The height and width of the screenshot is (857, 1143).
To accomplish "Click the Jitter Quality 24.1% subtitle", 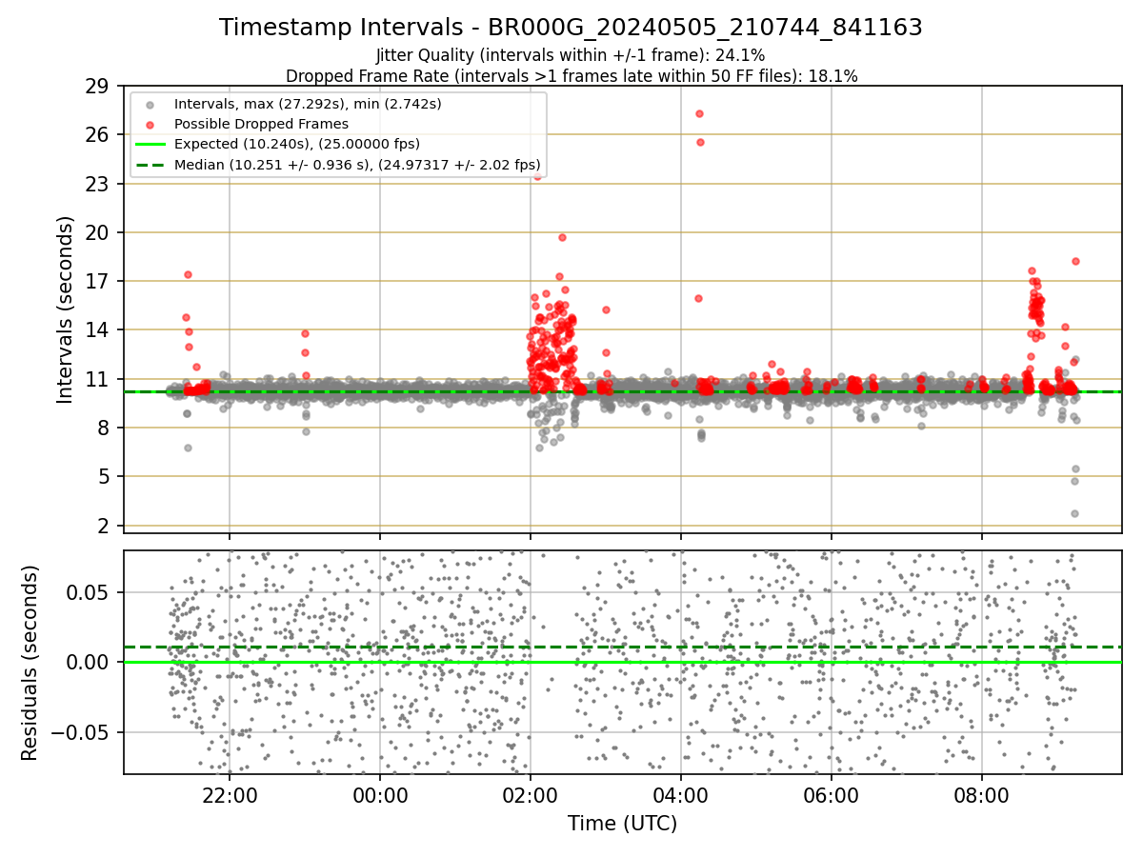I will 571,56.
